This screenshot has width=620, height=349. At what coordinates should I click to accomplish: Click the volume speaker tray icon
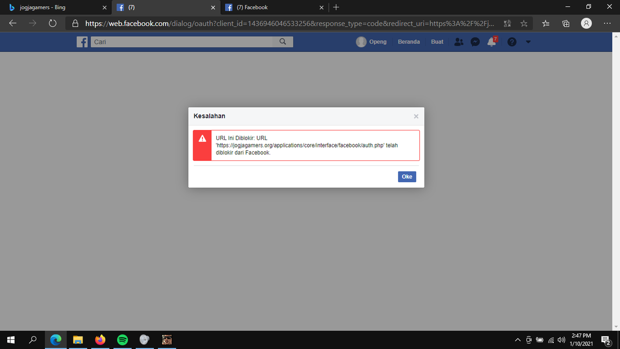pyautogui.click(x=561, y=340)
